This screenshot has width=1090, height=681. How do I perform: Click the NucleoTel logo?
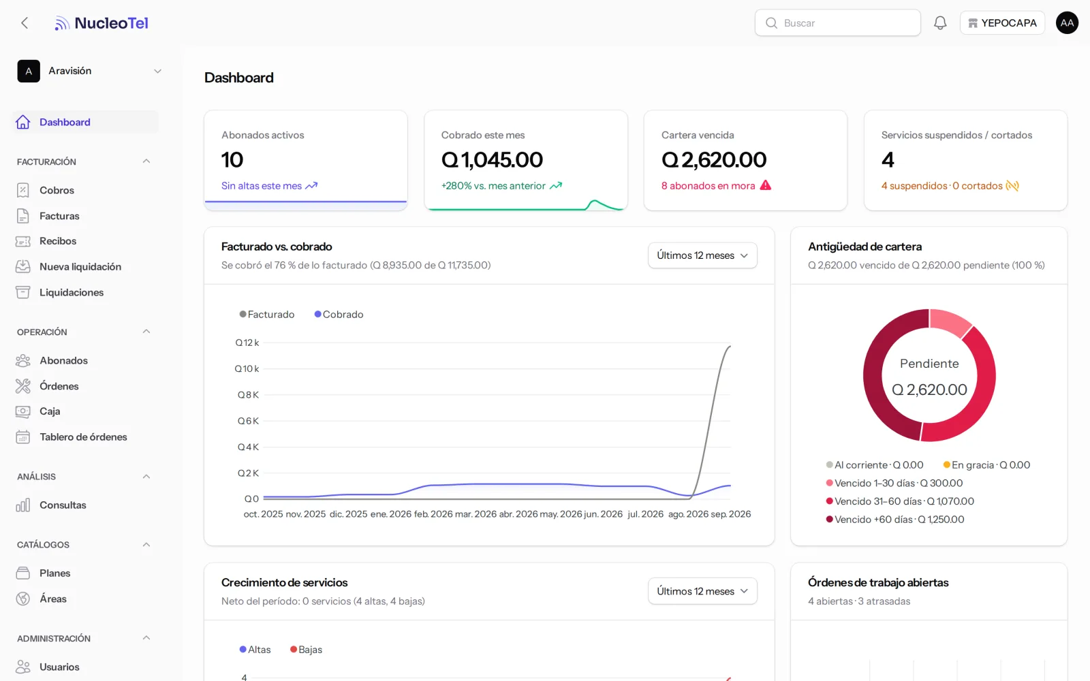102,23
